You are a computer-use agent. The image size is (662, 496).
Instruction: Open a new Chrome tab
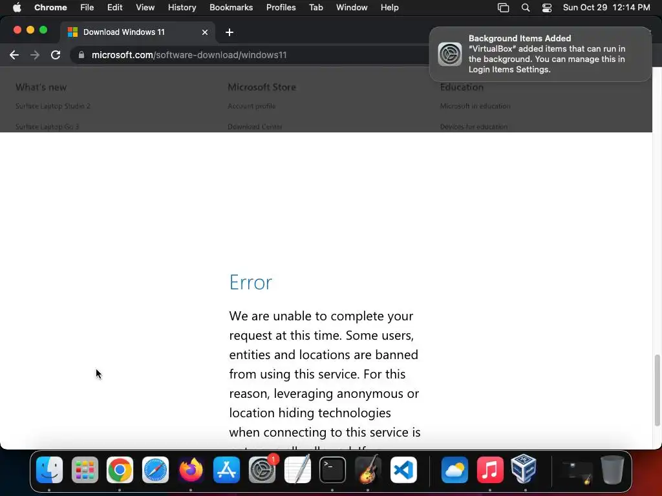coord(230,32)
